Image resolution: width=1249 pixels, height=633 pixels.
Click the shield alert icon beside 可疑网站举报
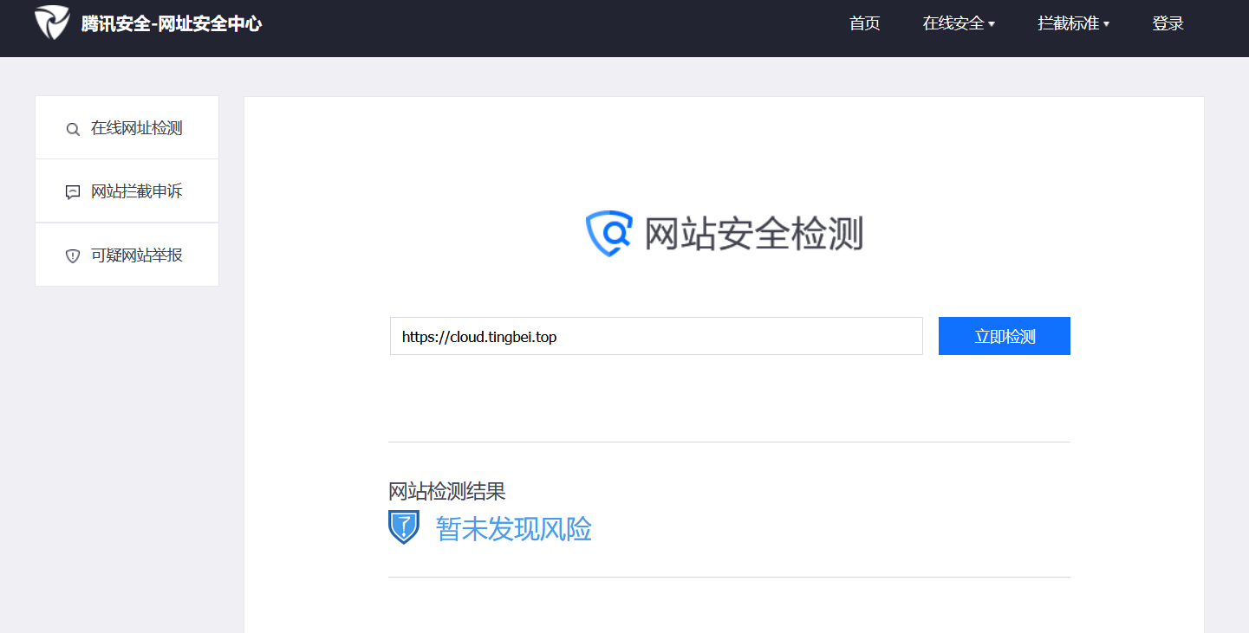(x=73, y=256)
